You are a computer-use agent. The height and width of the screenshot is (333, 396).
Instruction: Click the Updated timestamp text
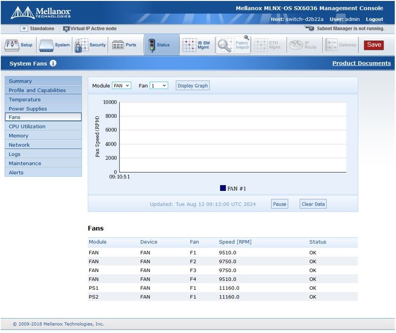203,204
